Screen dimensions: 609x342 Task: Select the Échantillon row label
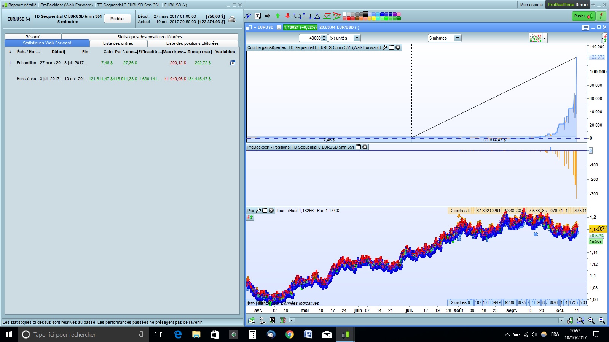point(26,63)
